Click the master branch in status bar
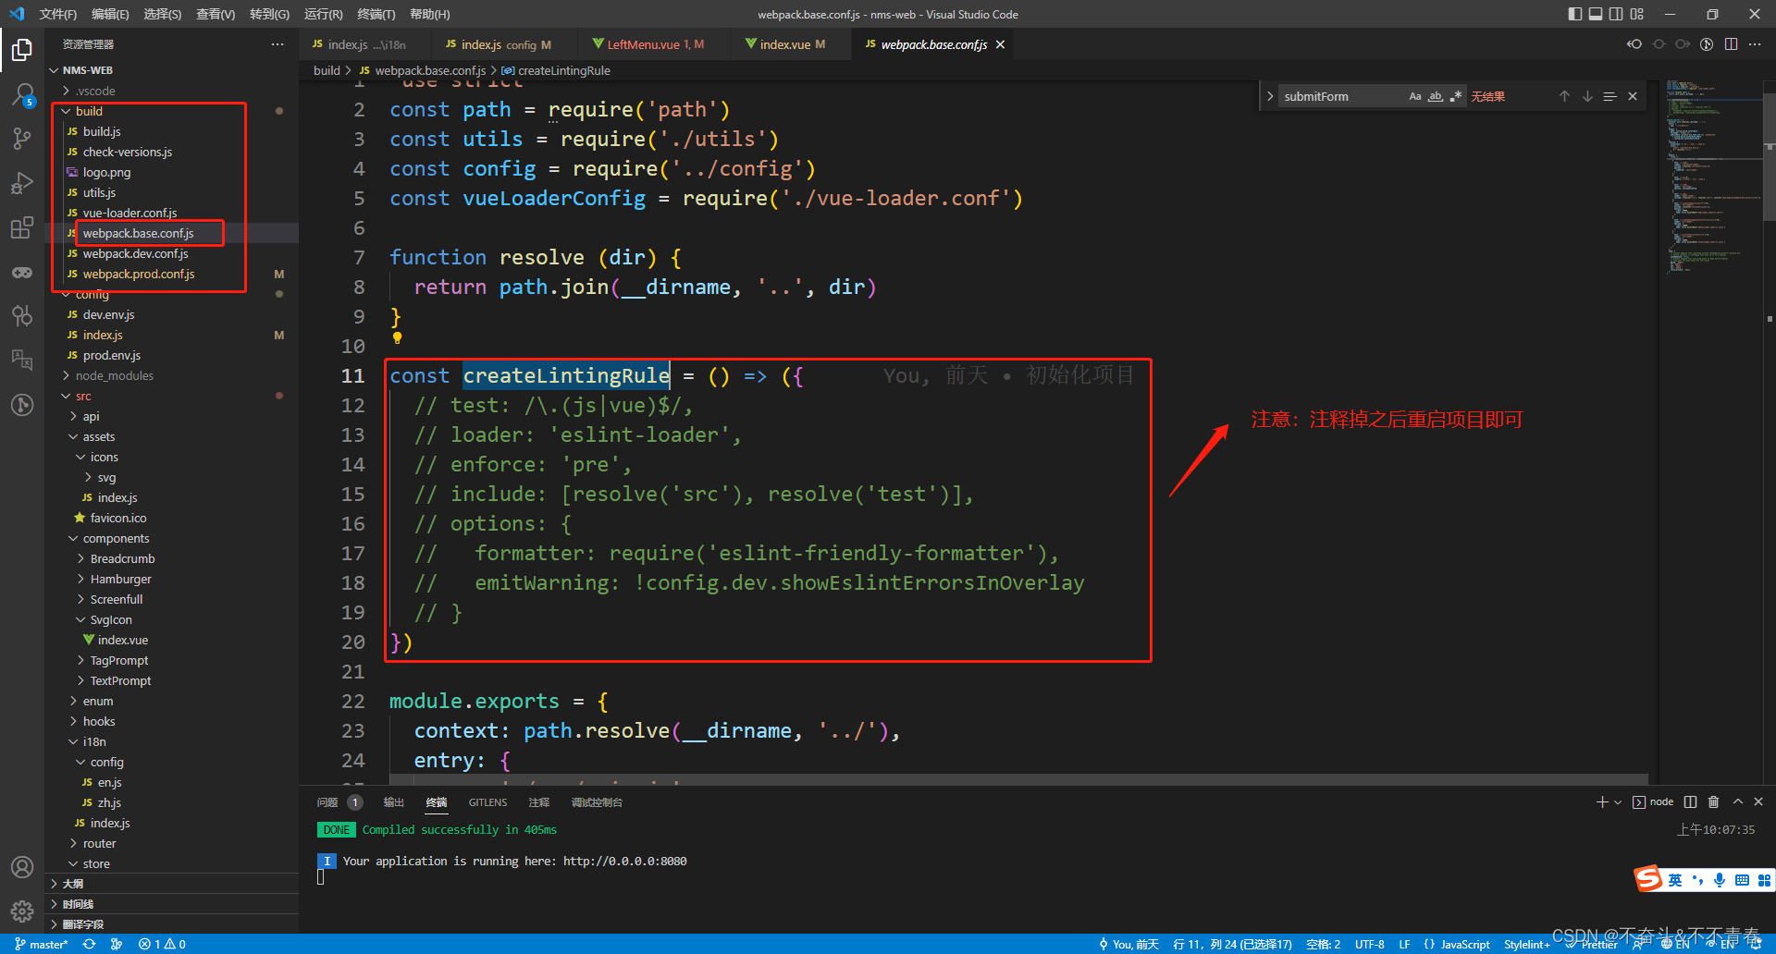 [42, 944]
